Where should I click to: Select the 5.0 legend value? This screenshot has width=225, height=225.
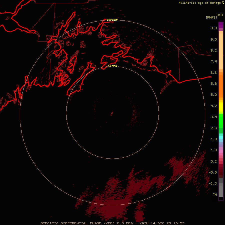(x=214, y=95)
